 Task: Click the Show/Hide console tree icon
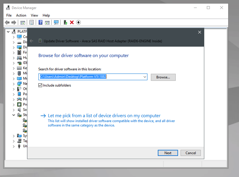[22, 23]
